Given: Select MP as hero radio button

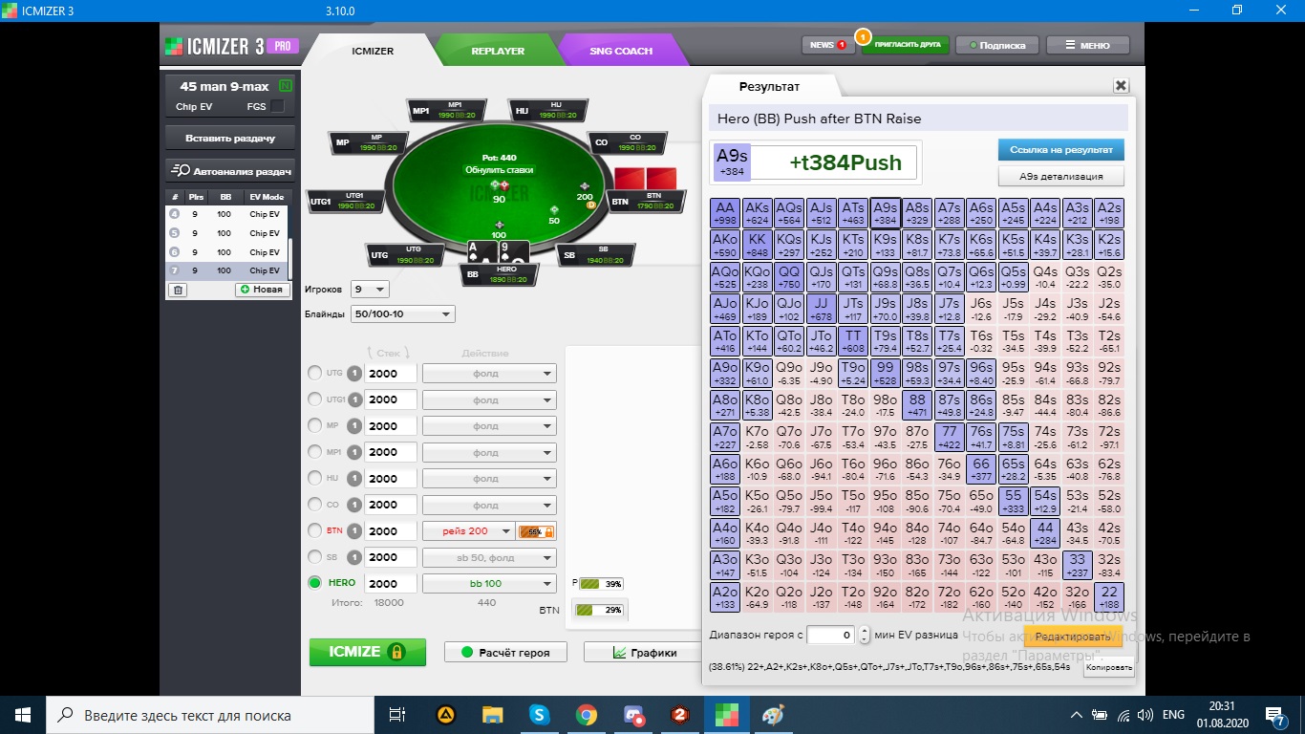Looking at the screenshot, I should pyautogui.click(x=315, y=426).
